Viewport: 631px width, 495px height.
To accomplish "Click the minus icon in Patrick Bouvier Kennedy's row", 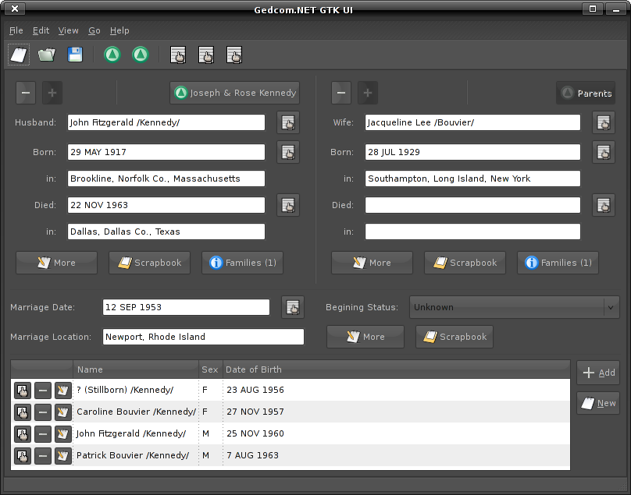I will pos(43,455).
